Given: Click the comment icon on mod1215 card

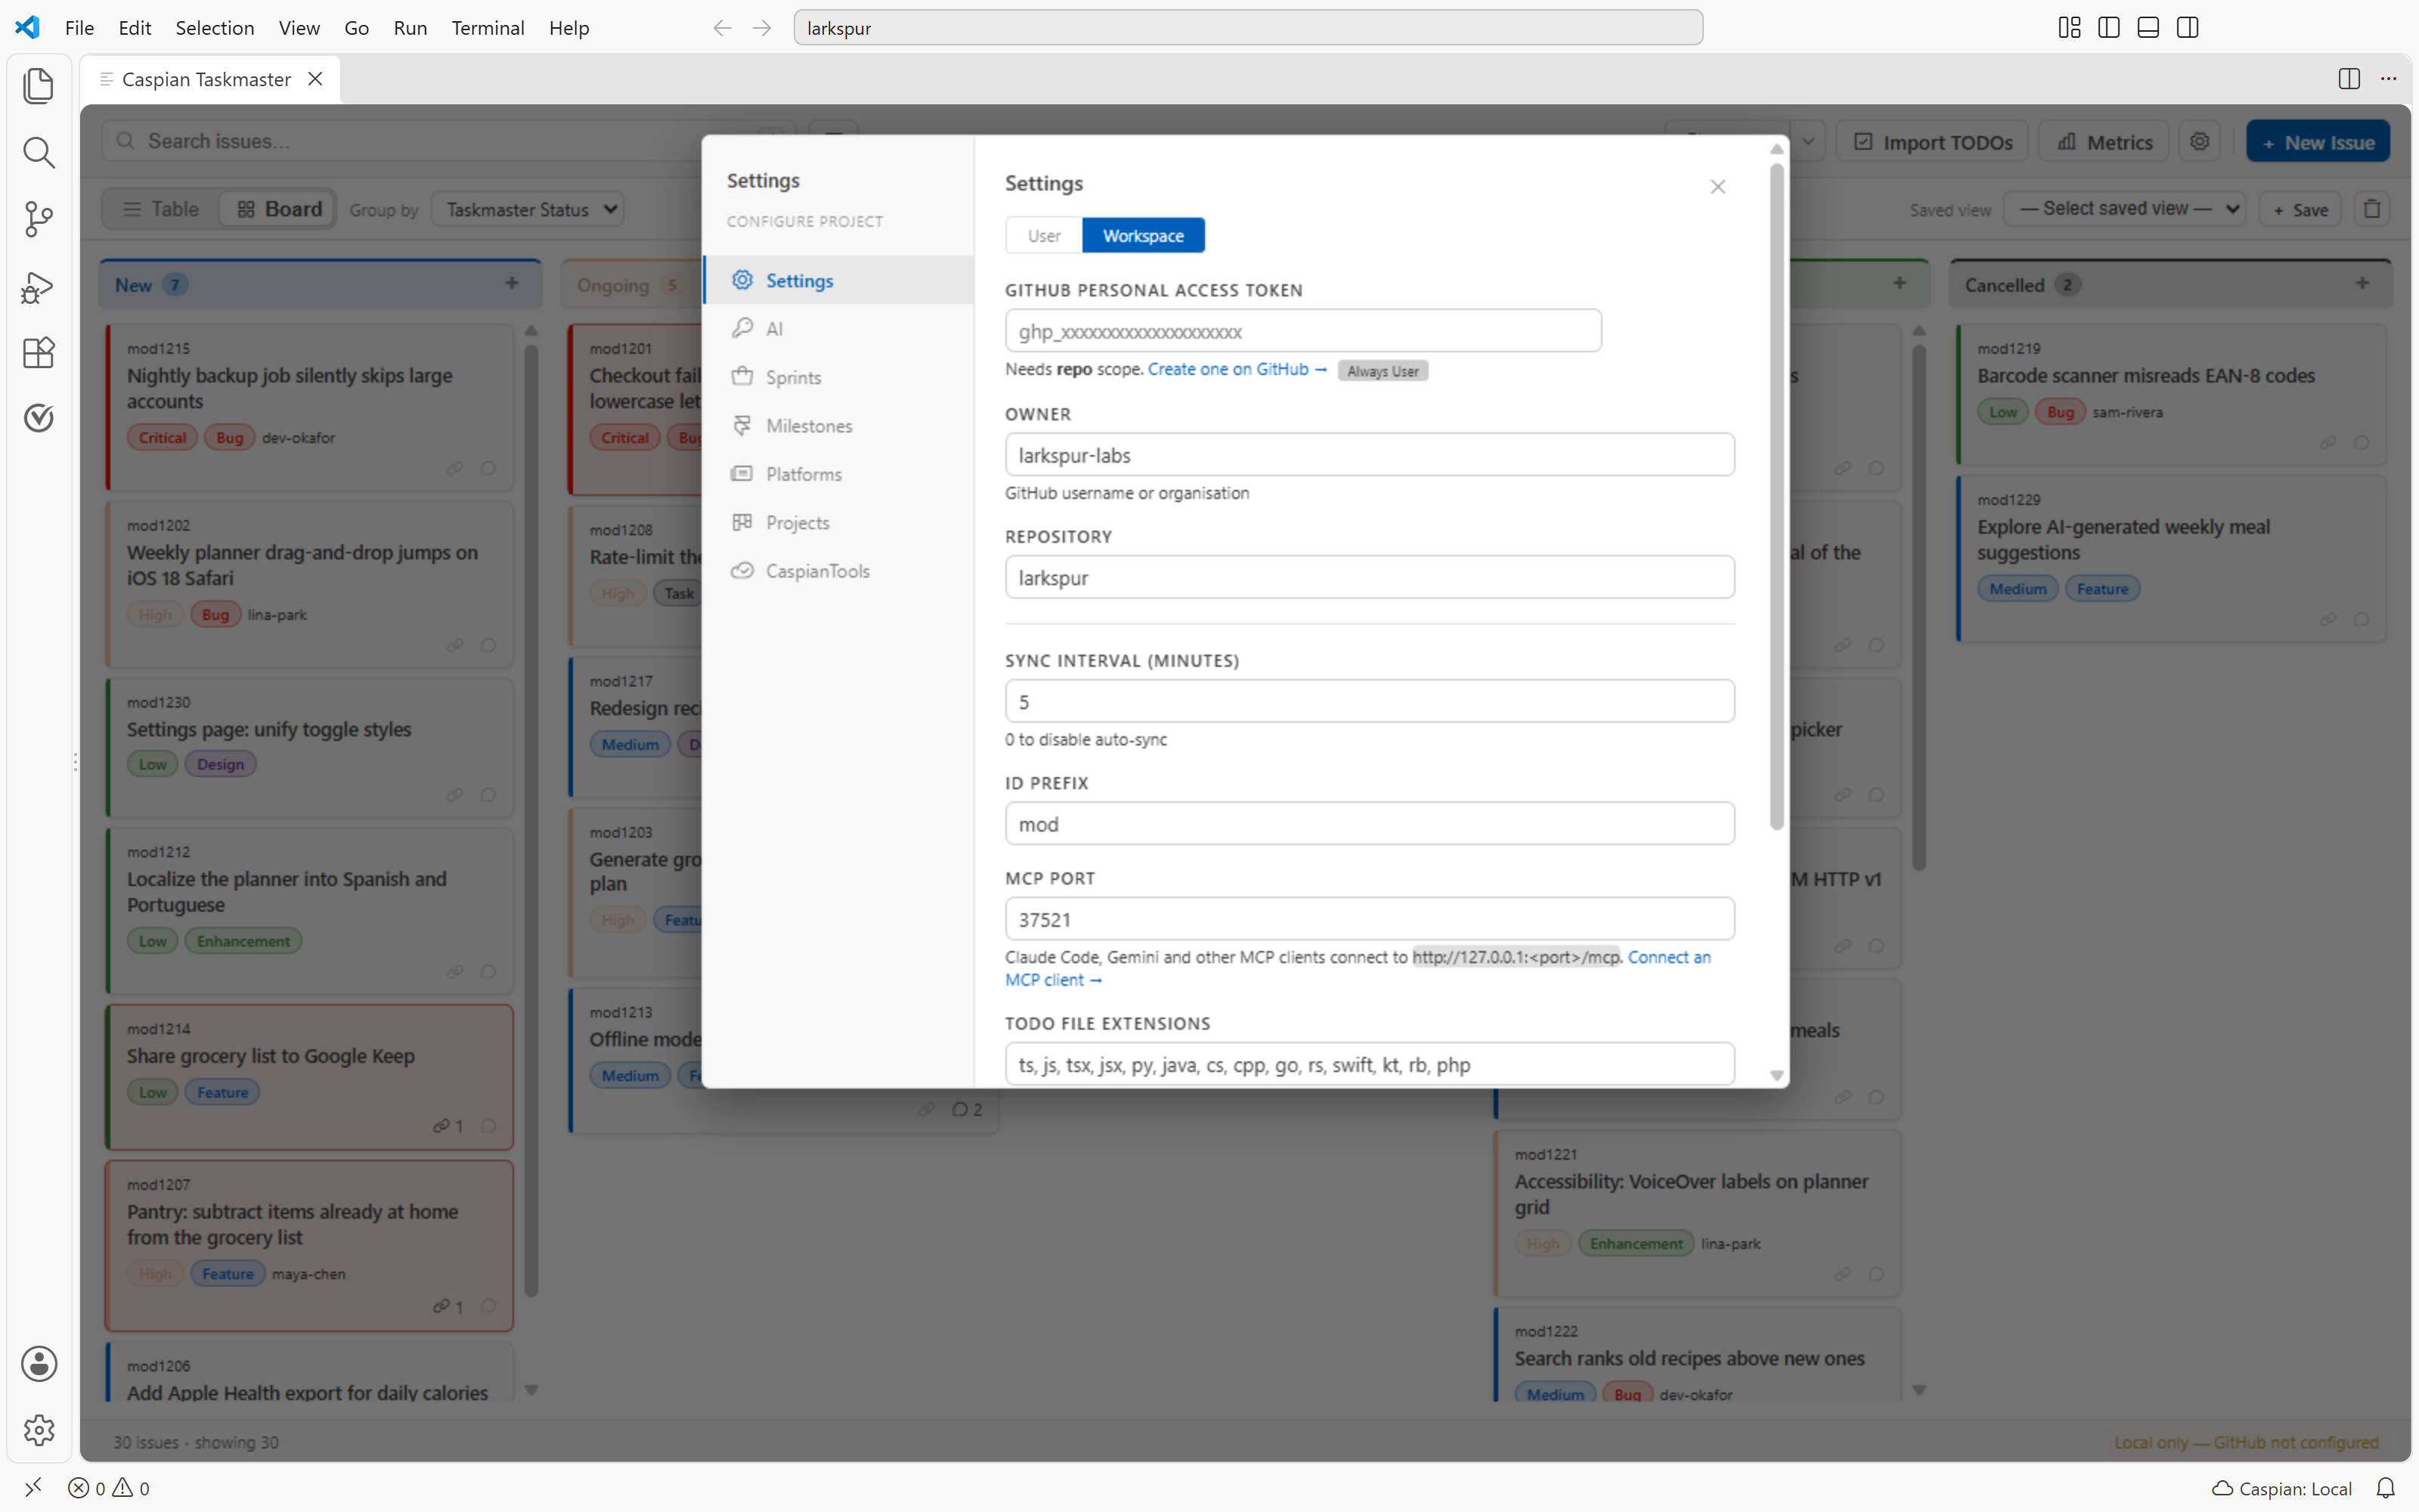Looking at the screenshot, I should coord(488,468).
